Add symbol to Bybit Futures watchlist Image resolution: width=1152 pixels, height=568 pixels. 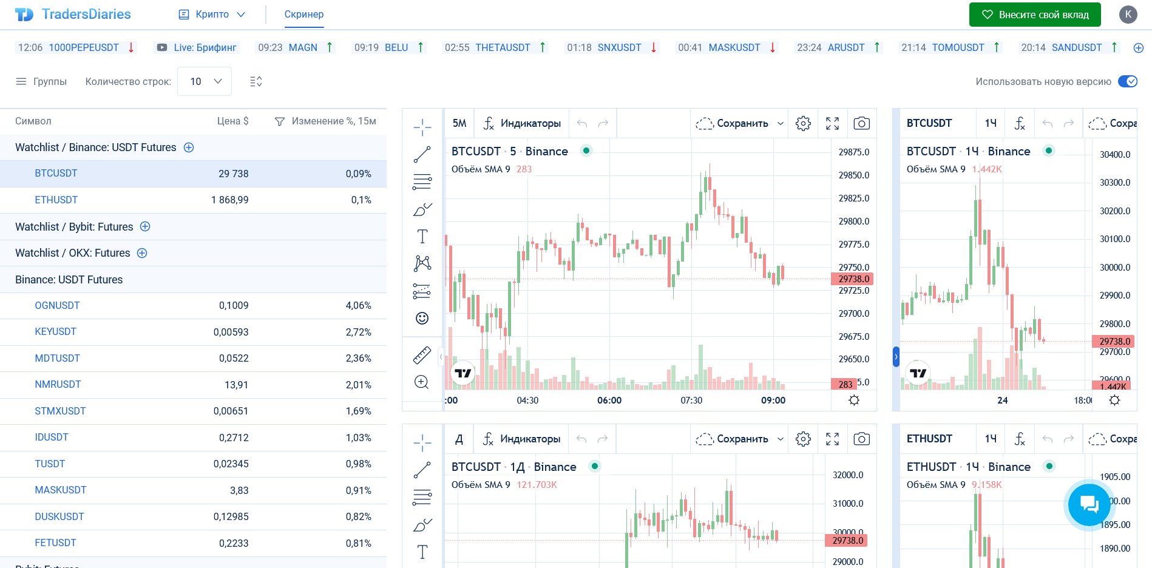[x=145, y=226]
